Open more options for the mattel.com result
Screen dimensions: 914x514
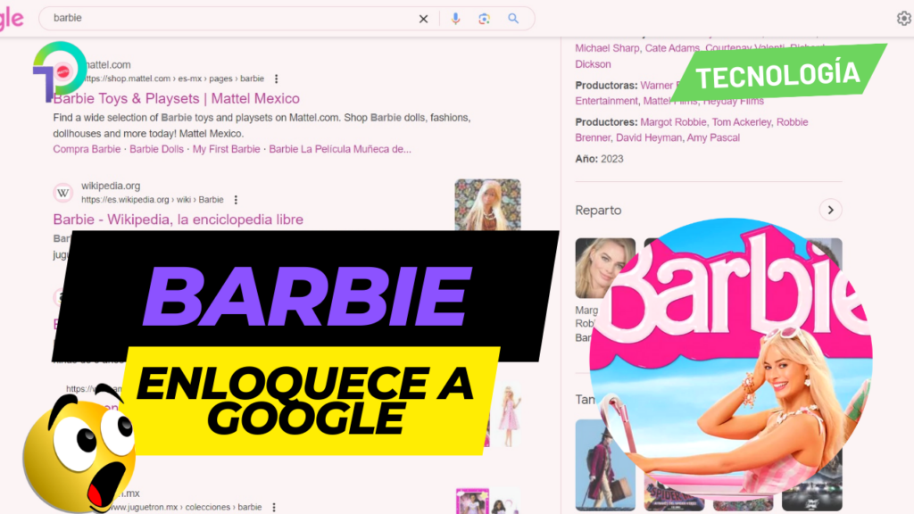277,79
